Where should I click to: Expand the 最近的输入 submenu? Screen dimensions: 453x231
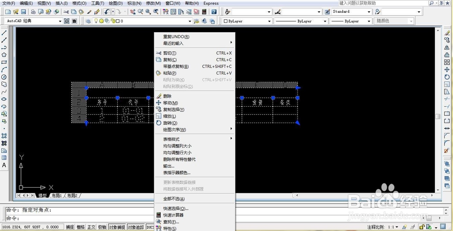(x=195, y=43)
